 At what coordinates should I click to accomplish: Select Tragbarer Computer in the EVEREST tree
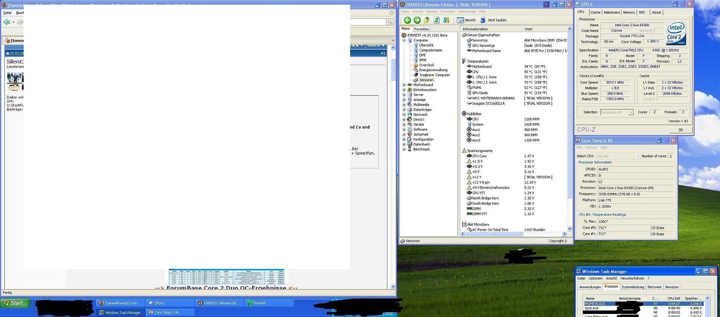click(x=434, y=75)
